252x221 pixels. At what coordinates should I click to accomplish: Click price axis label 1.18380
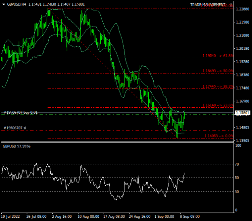(242, 75)
